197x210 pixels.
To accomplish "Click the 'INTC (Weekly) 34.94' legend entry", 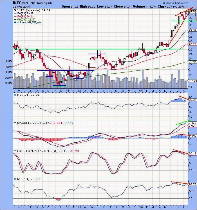I will pyautogui.click(x=34, y=10).
